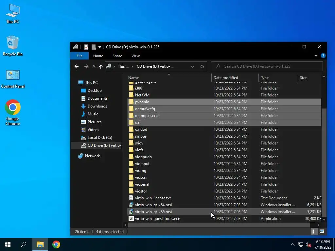
Task: Refresh the current folder view
Action: click(202, 66)
